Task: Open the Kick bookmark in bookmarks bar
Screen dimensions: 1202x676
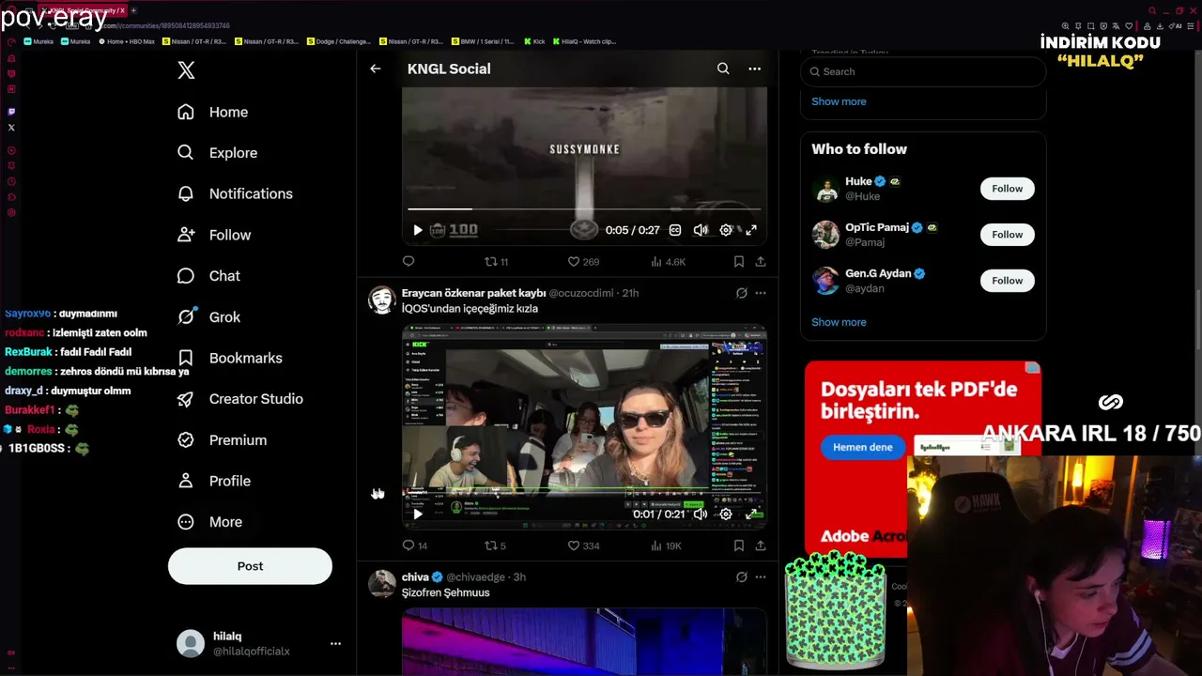Action: click(x=534, y=41)
